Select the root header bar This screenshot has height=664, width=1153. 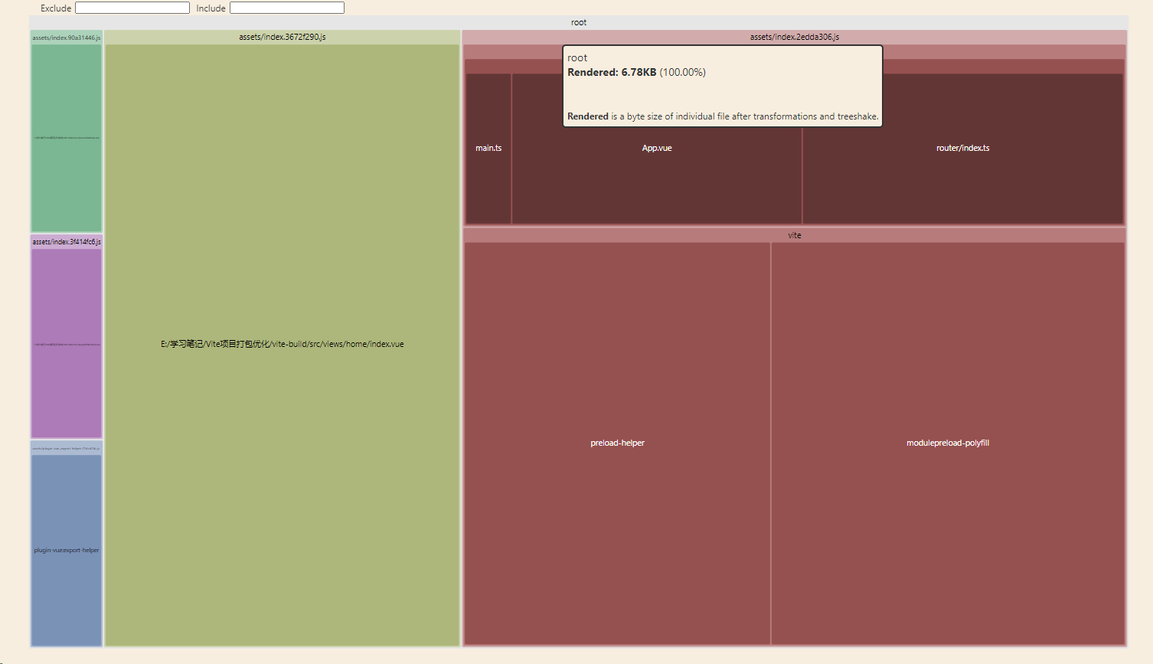tap(579, 22)
